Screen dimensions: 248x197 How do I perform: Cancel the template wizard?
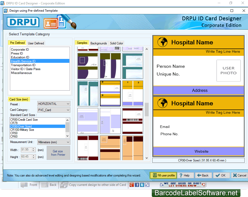(x=239, y=175)
